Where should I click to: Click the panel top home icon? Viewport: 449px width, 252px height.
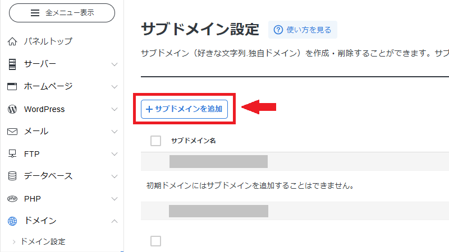click(12, 41)
